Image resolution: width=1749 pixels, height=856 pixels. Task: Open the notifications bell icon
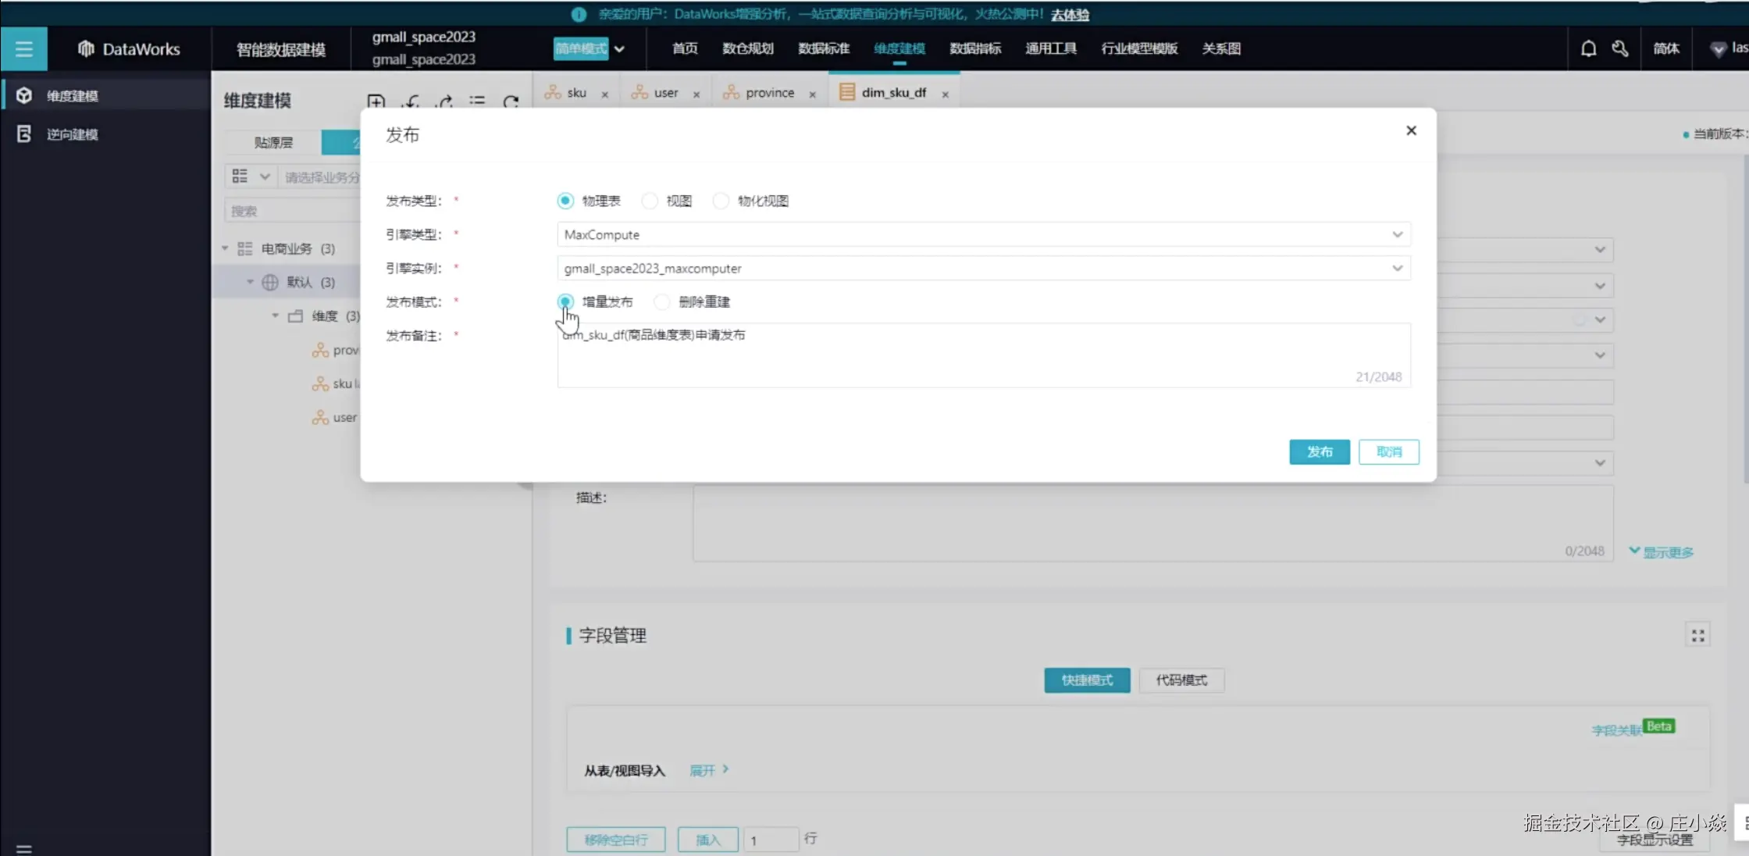click(1588, 49)
